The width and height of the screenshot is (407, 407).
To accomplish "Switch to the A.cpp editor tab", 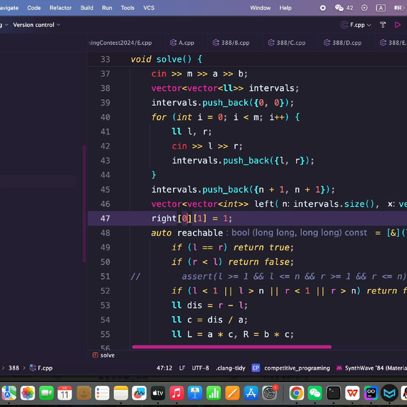I will tap(187, 42).
